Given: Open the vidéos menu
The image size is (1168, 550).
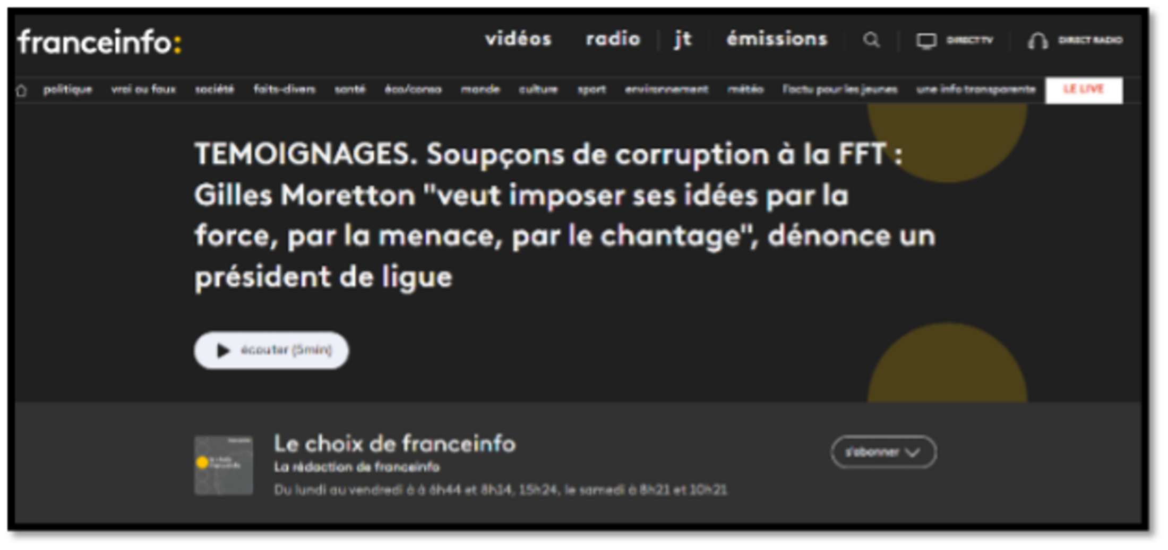Looking at the screenshot, I should (518, 39).
